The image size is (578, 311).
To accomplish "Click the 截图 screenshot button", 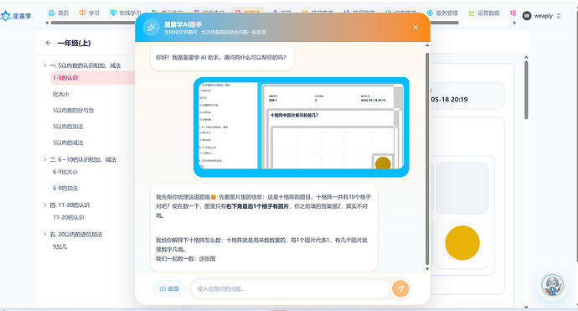I will tap(169, 288).
